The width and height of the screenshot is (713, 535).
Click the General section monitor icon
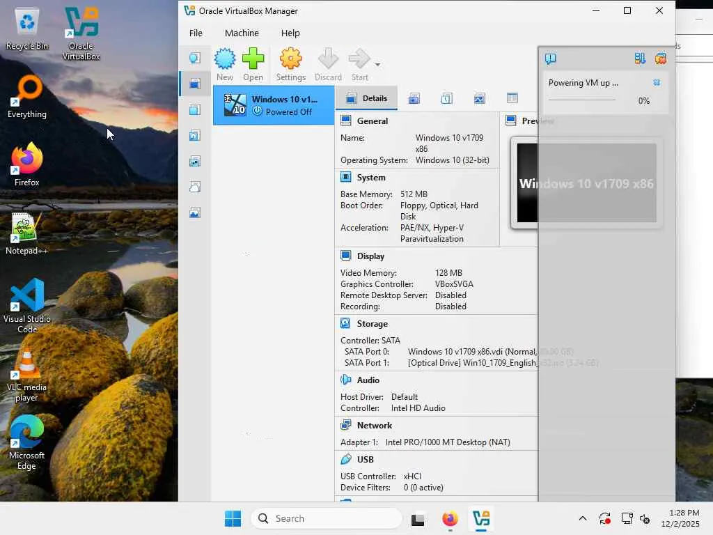[x=345, y=121]
